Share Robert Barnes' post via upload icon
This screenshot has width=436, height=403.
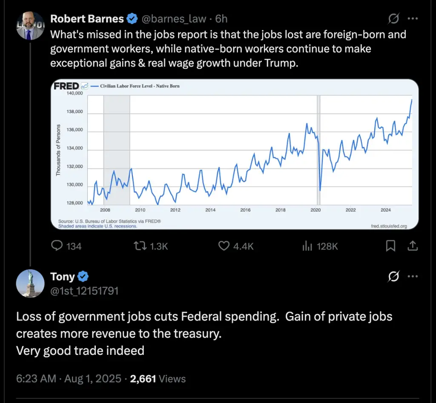pos(413,246)
